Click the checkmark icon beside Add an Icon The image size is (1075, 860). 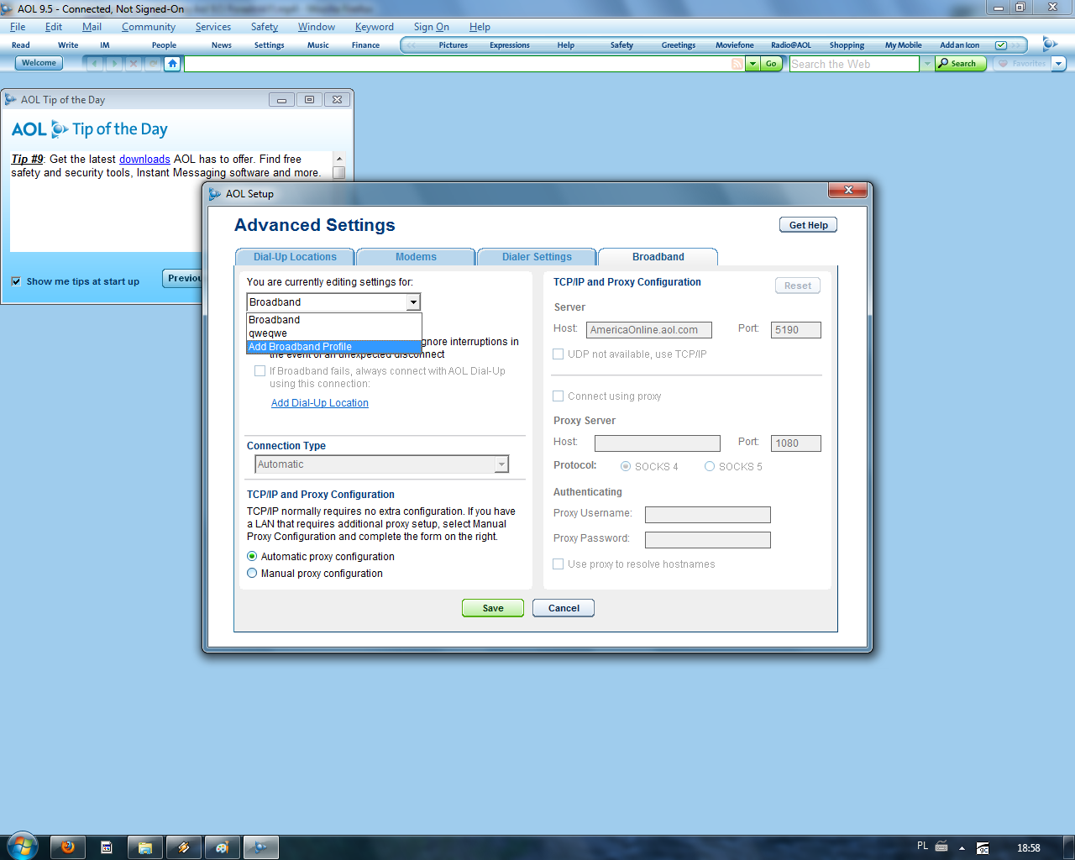tap(1001, 45)
